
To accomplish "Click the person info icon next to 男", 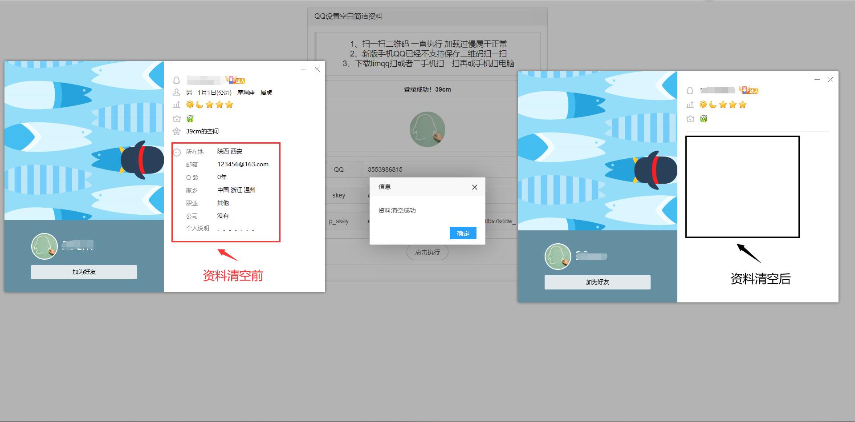I will point(177,92).
